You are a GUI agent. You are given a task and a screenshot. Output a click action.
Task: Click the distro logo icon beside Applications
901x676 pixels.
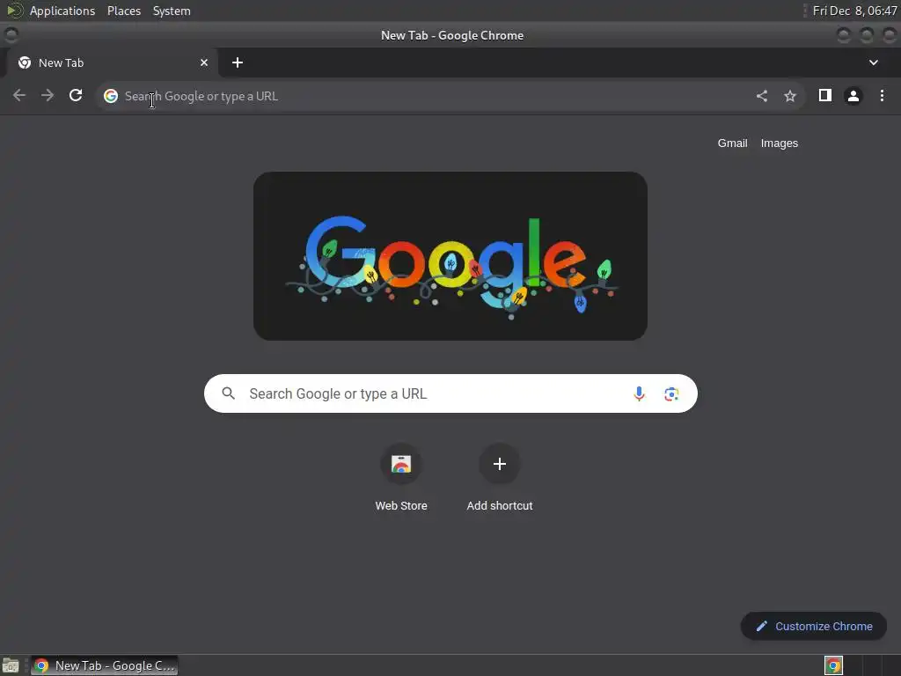(x=14, y=11)
